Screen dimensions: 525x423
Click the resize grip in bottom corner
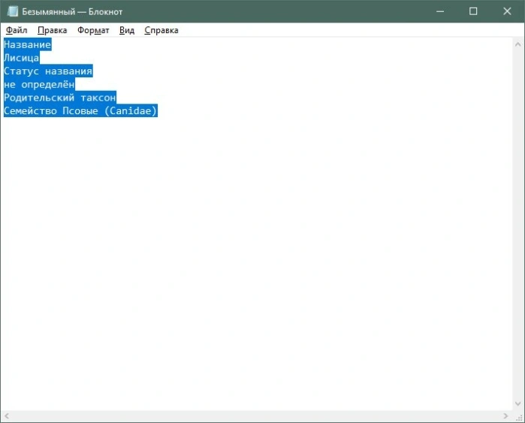(518, 416)
